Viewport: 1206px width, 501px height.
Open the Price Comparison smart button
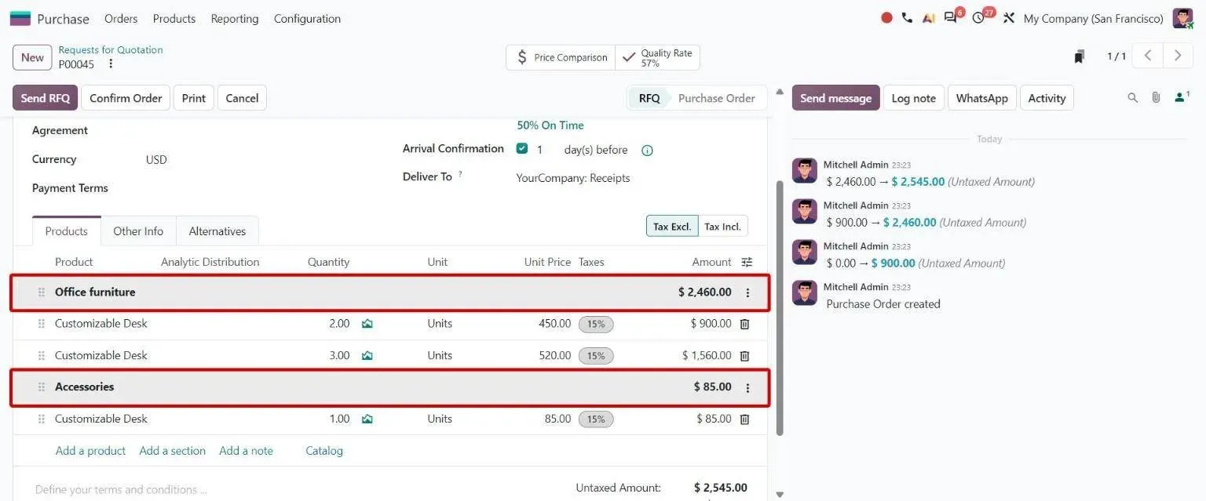click(561, 57)
